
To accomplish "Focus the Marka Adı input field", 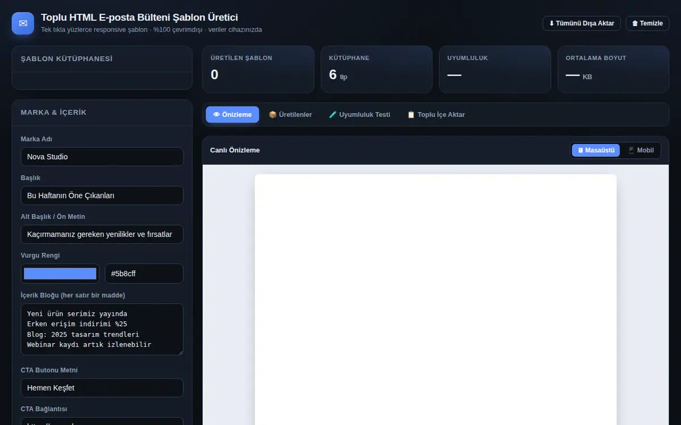I will click(102, 157).
